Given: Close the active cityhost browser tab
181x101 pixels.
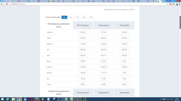Looking at the screenshot, I should pos(160,1).
